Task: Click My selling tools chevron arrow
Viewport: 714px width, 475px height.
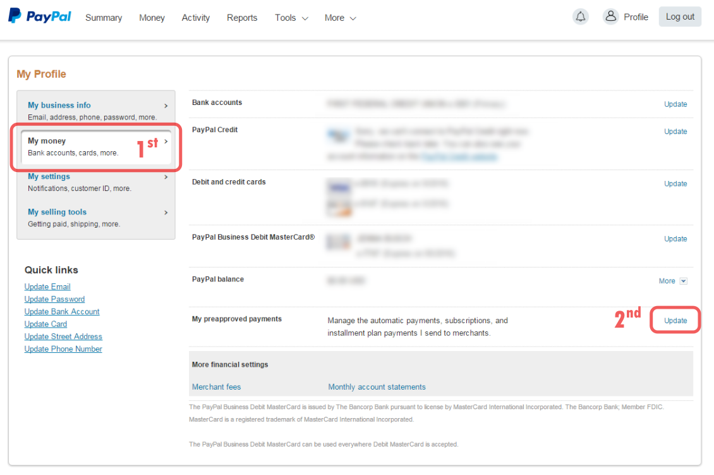Action: 166,213
